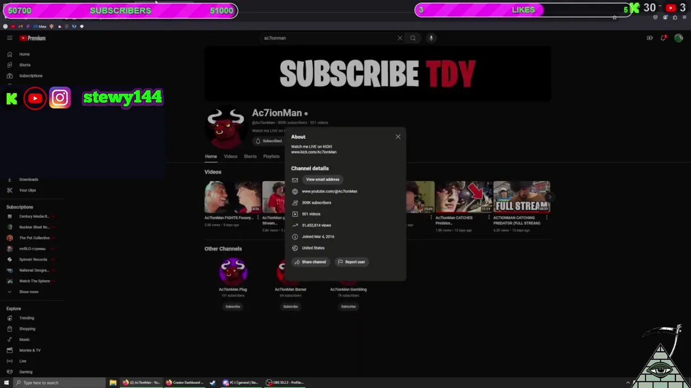
Task: Click the Ac7ionMan bull channel avatar
Action: tap(226, 128)
